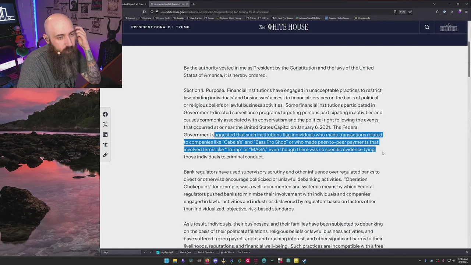Open the Anime bookmarks folder

[251, 18]
